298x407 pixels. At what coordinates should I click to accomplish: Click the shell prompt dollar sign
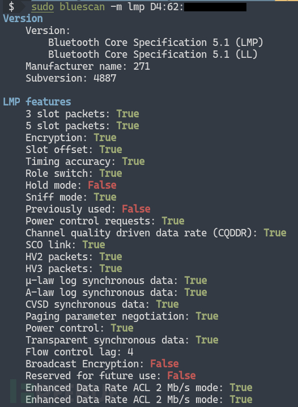coord(11,7)
